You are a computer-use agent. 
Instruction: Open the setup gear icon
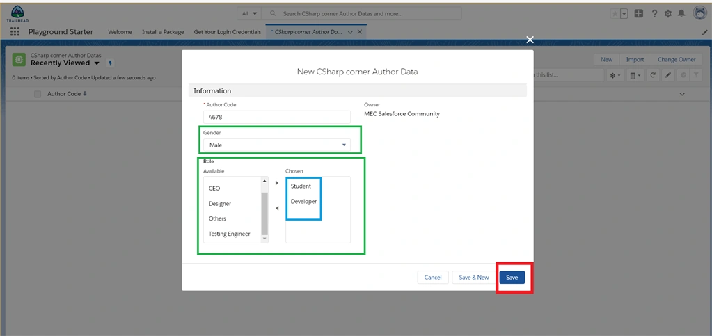(x=668, y=14)
